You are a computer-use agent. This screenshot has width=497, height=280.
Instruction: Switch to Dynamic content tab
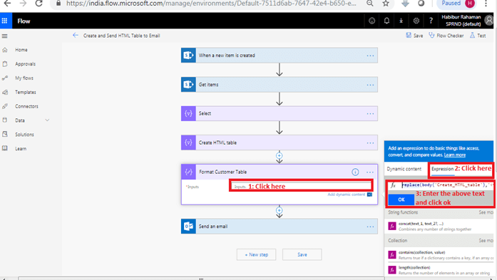click(404, 169)
